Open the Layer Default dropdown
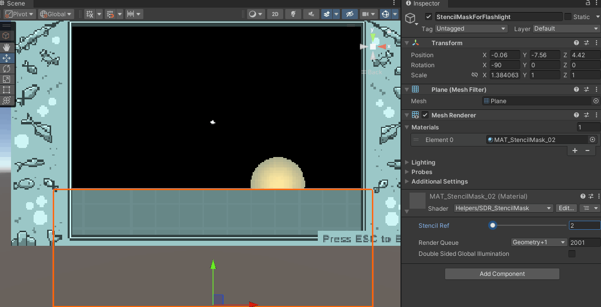This screenshot has width=601, height=307. pos(565,29)
